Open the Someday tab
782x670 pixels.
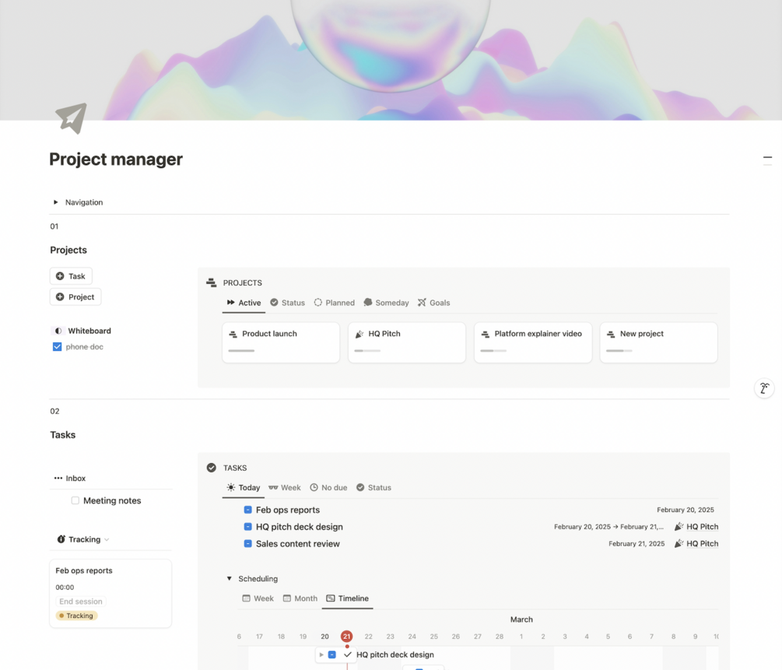[387, 303]
